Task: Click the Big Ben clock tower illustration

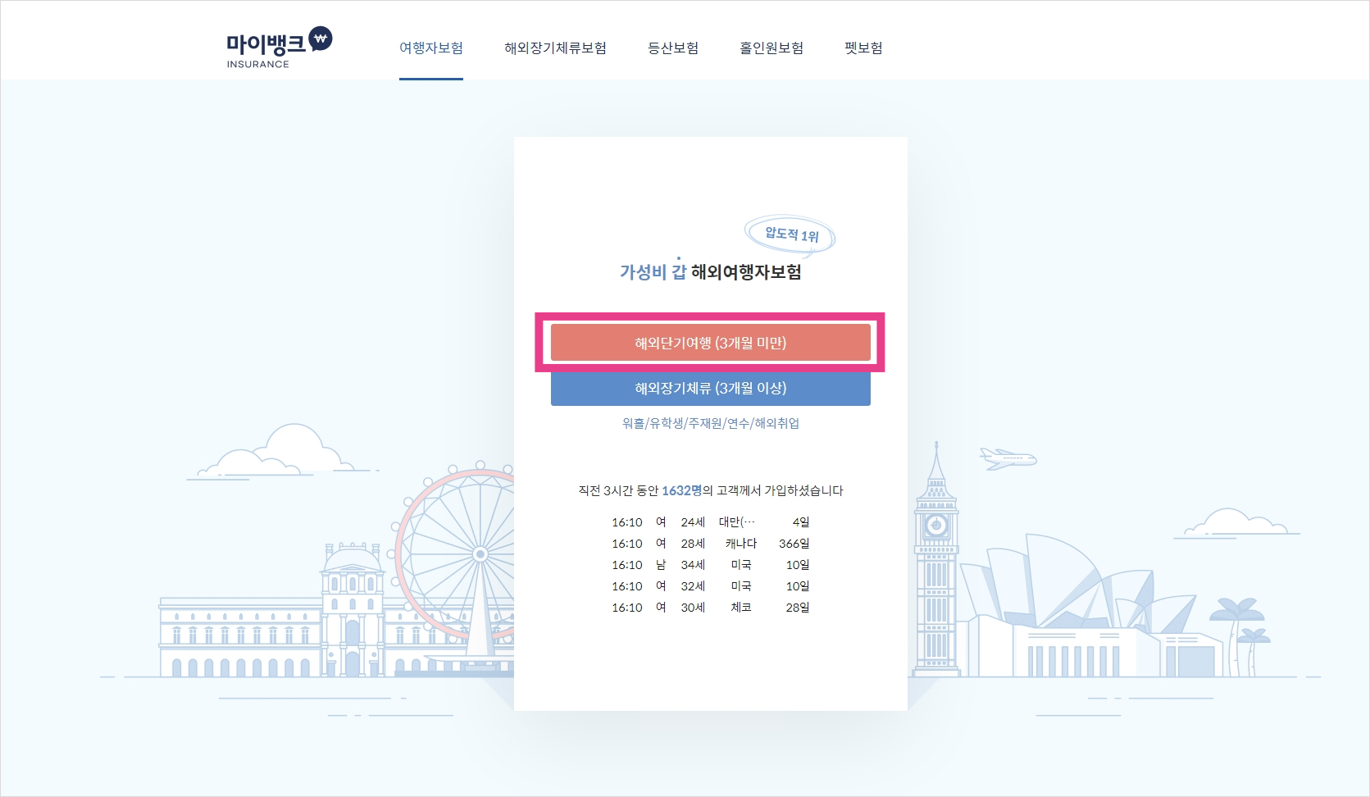Action: [937, 558]
